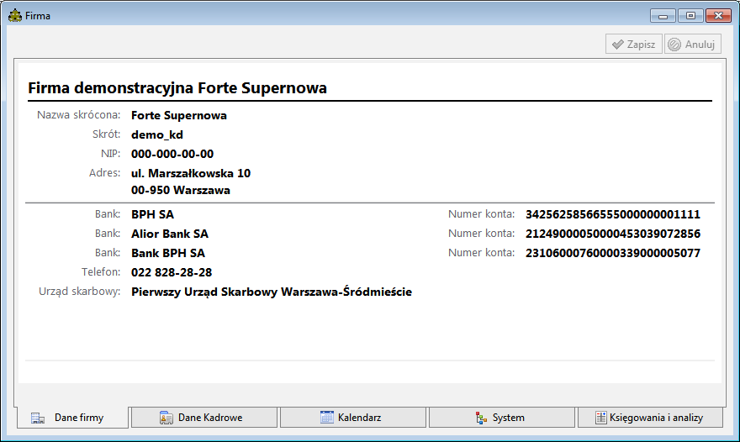
Task: Cancel changes with the Anuluj button
Action: (x=693, y=45)
